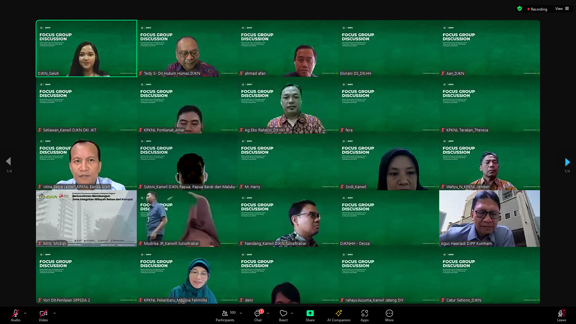Expand the chevron beside Participants
The width and height of the screenshot is (576, 324).
click(241, 313)
